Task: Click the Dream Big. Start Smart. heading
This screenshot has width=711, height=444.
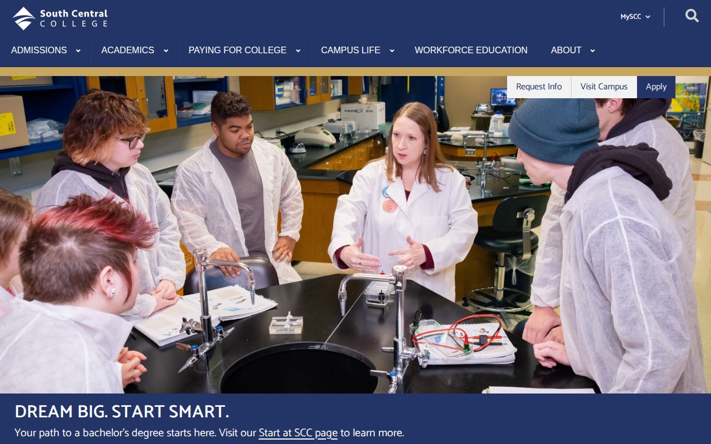Action: coord(122,412)
